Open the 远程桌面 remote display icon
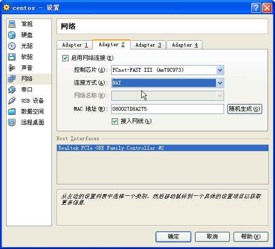Screen dimensions: 275x249 click(x=12, y=123)
